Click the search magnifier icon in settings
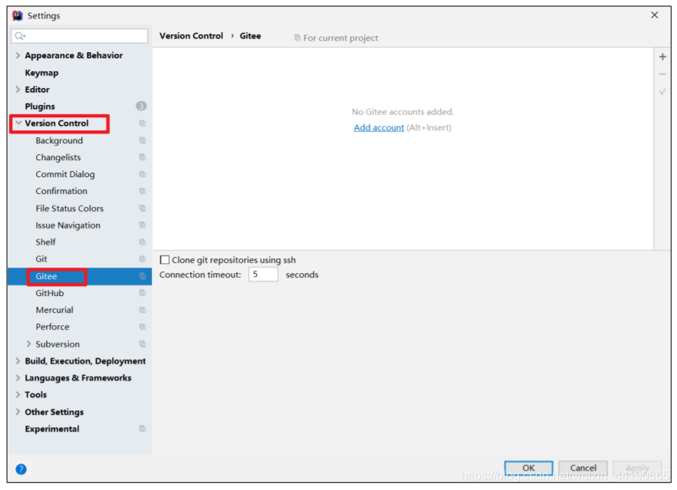The width and height of the screenshot is (677, 490). (x=20, y=36)
